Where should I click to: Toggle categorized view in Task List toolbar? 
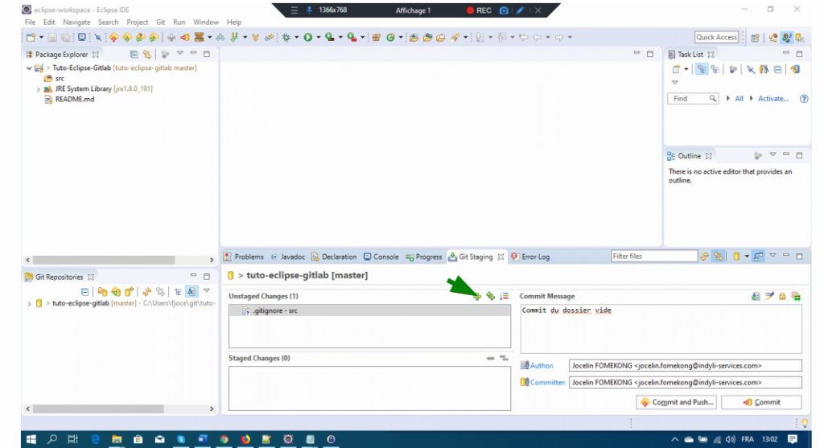tap(702, 69)
